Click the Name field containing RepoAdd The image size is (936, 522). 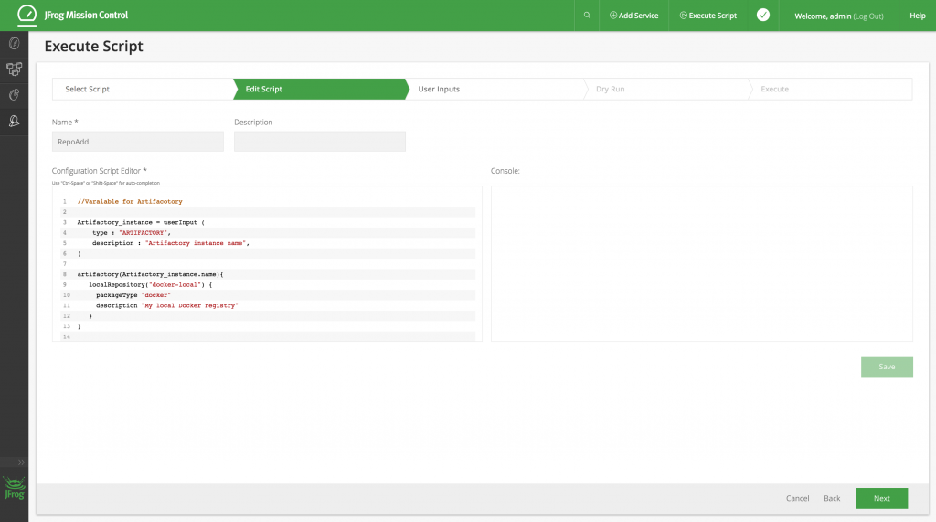pos(138,142)
